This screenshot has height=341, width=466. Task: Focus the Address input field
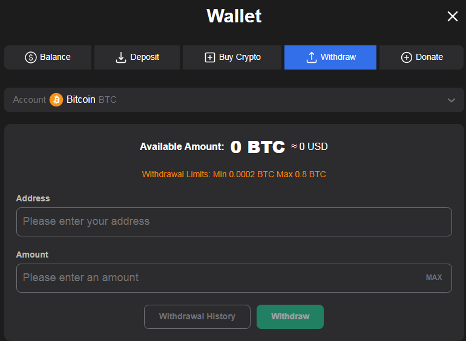tap(234, 222)
